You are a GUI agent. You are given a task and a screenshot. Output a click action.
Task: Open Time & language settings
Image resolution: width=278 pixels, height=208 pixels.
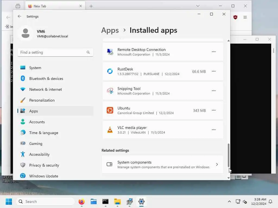click(55, 133)
